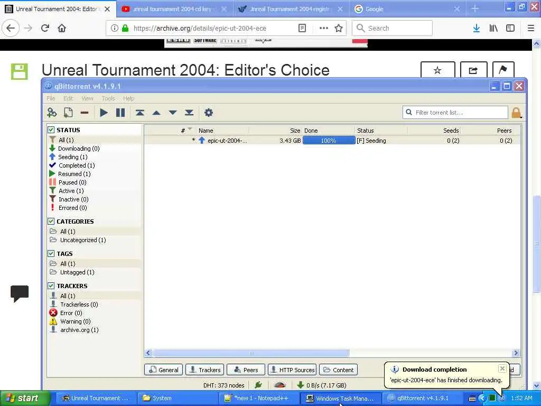Move torrent to bottom of queue icon
Image resolution: width=541 pixels, height=406 pixels.
[189, 113]
